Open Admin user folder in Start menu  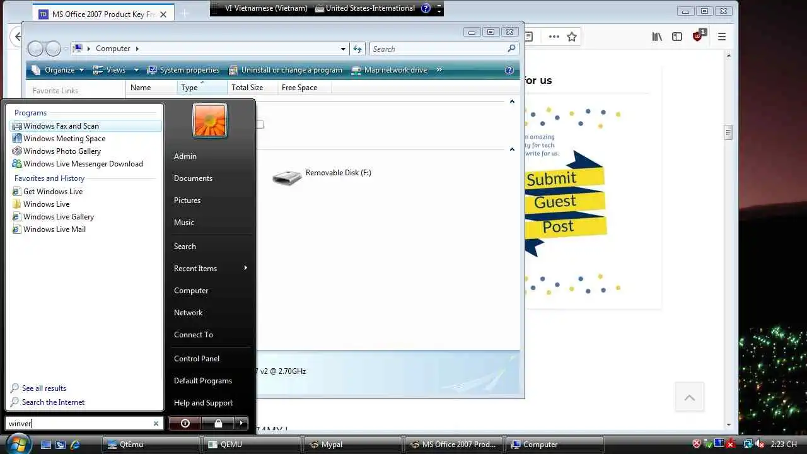click(x=185, y=156)
